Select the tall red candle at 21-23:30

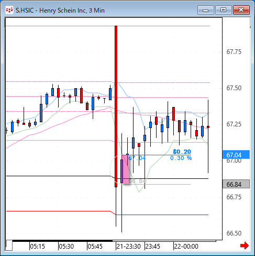tap(116, 106)
